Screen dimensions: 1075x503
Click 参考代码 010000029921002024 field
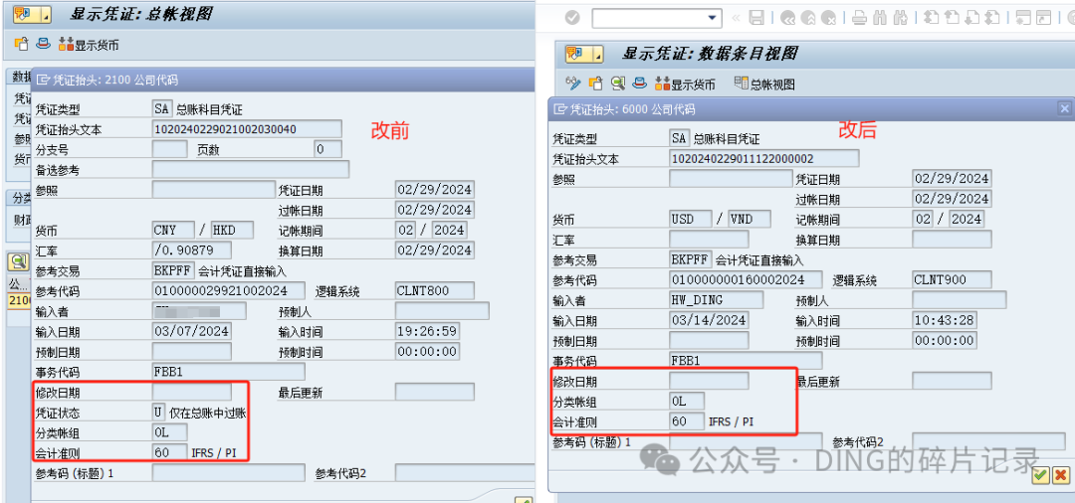229,291
